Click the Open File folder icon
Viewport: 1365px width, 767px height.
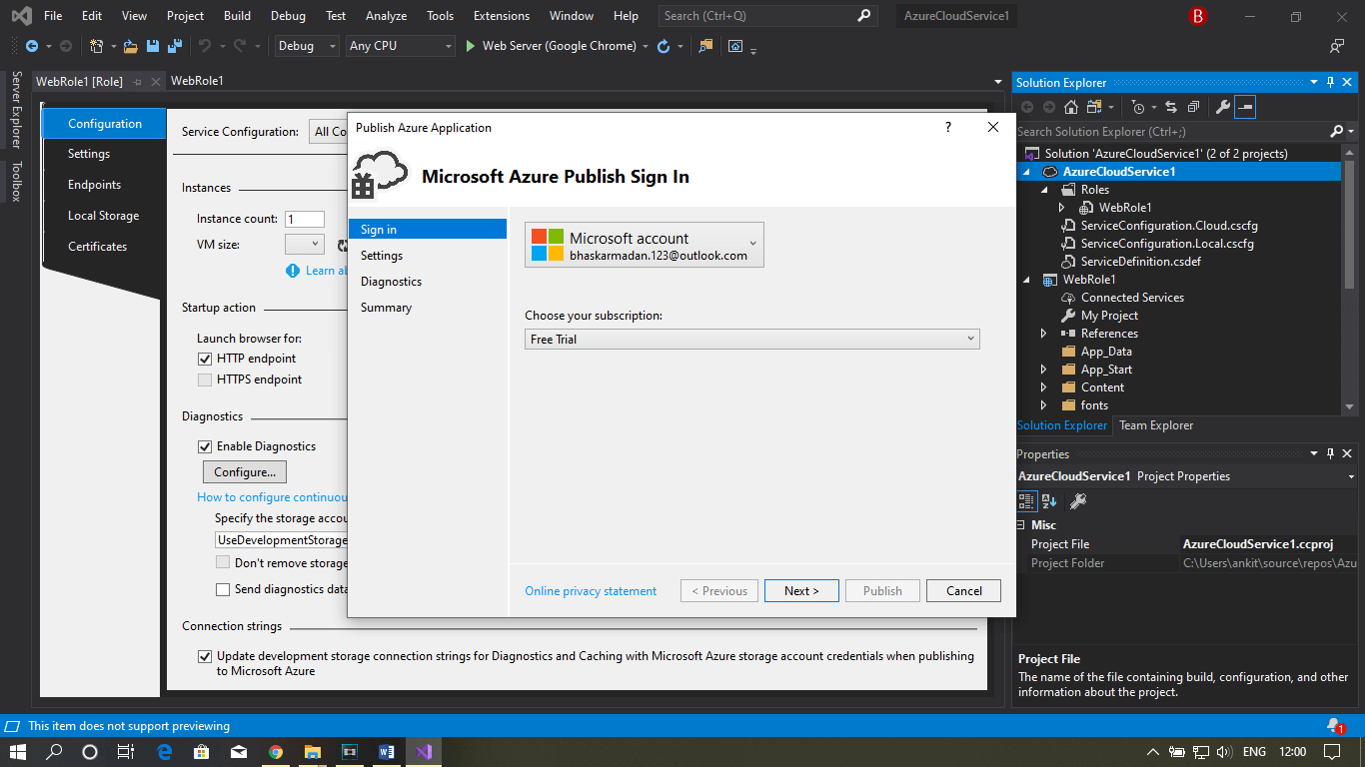tap(131, 46)
